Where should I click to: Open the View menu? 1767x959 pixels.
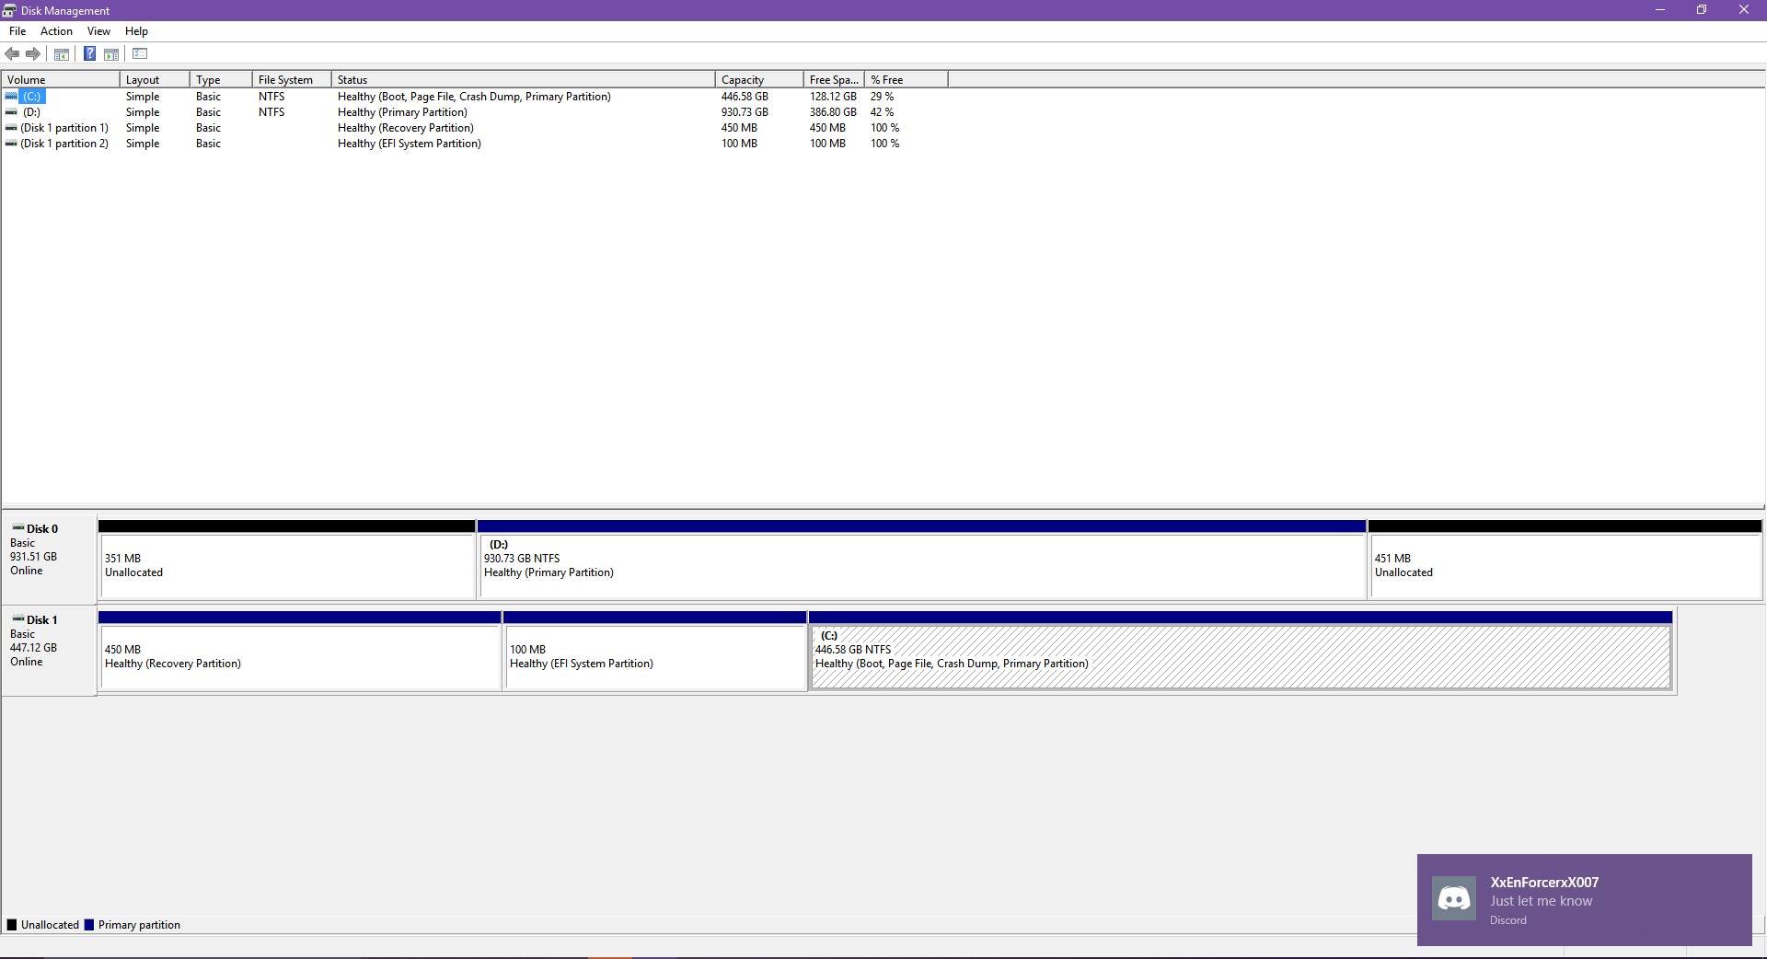pyautogui.click(x=98, y=31)
